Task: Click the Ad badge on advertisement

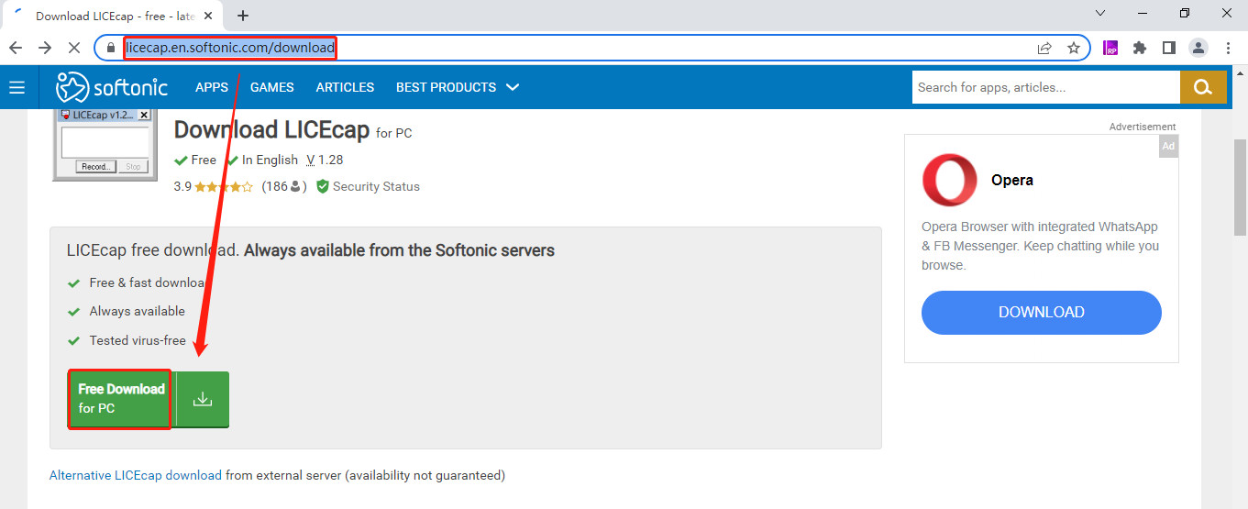Action: [1168, 146]
